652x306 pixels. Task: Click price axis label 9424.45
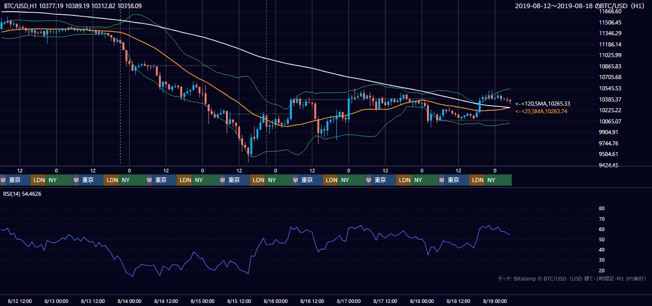[x=609, y=165]
